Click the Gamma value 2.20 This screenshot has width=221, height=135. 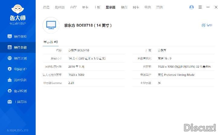click(71, 83)
